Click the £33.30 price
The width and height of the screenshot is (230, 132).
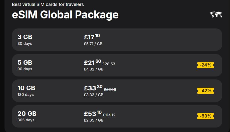click(x=93, y=88)
